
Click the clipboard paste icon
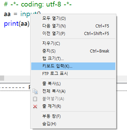pyautogui.click(x=35, y=99)
